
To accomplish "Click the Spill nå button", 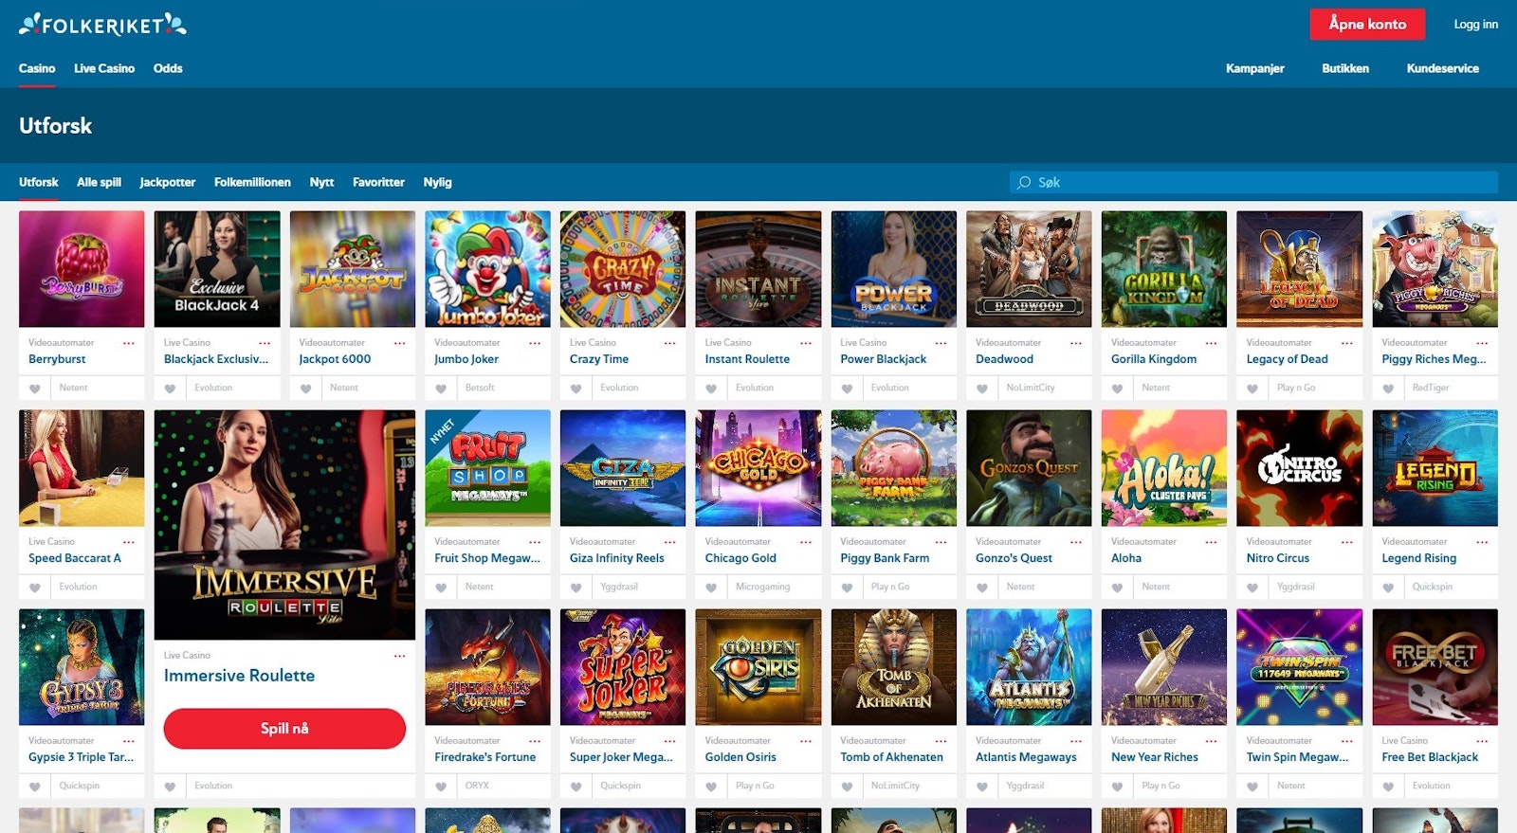I will (x=284, y=729).
